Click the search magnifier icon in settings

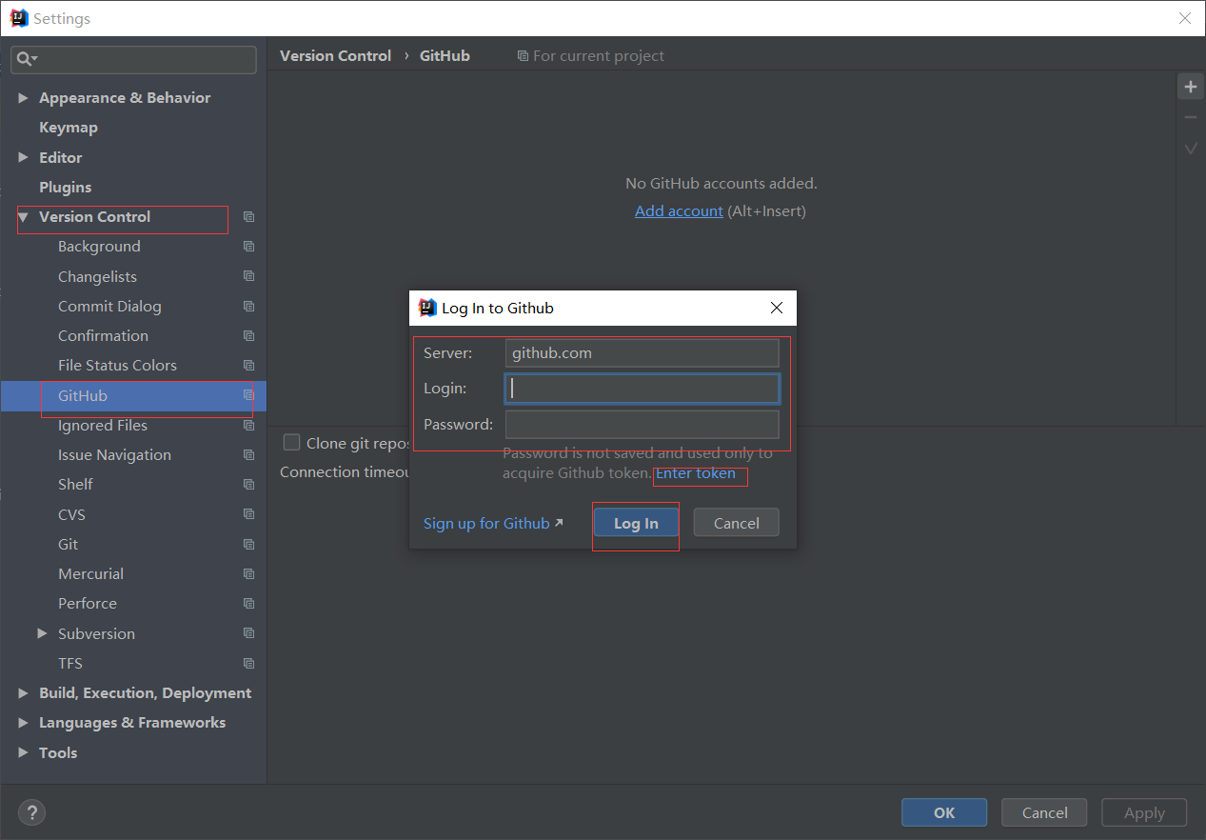pyautogui.click(x=26, y=59)
